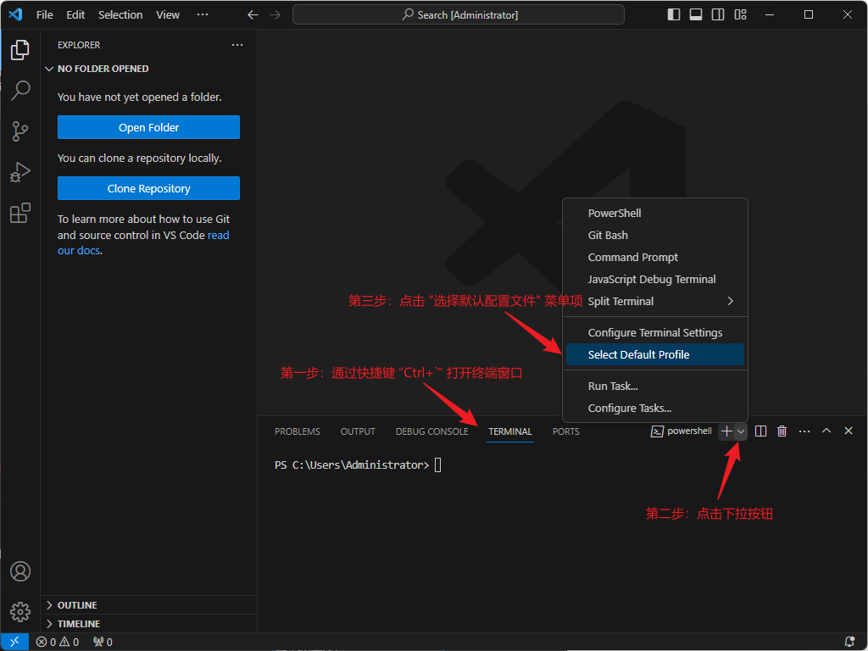
Task: Open the title bar menu overflow ellipsis
Action: pos(203,14)
